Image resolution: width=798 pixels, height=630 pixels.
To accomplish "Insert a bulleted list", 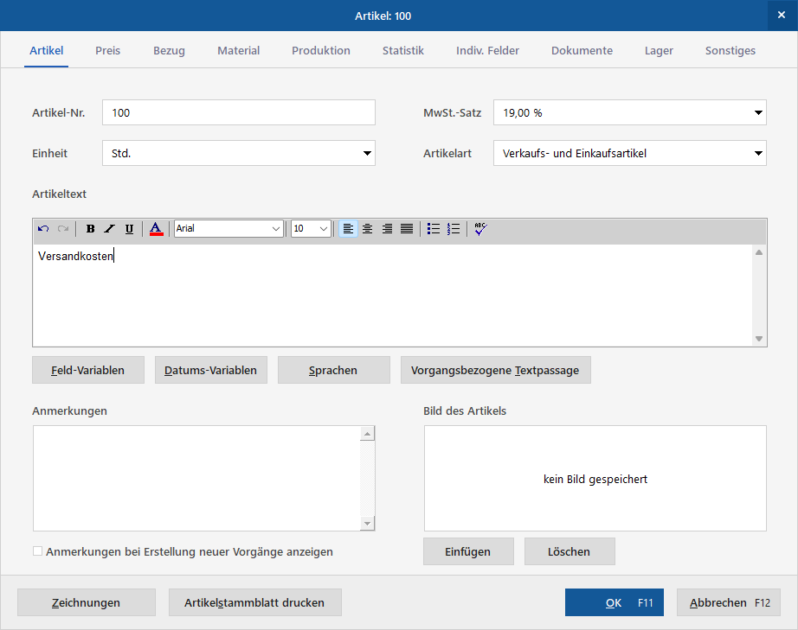I will [434, 229].
